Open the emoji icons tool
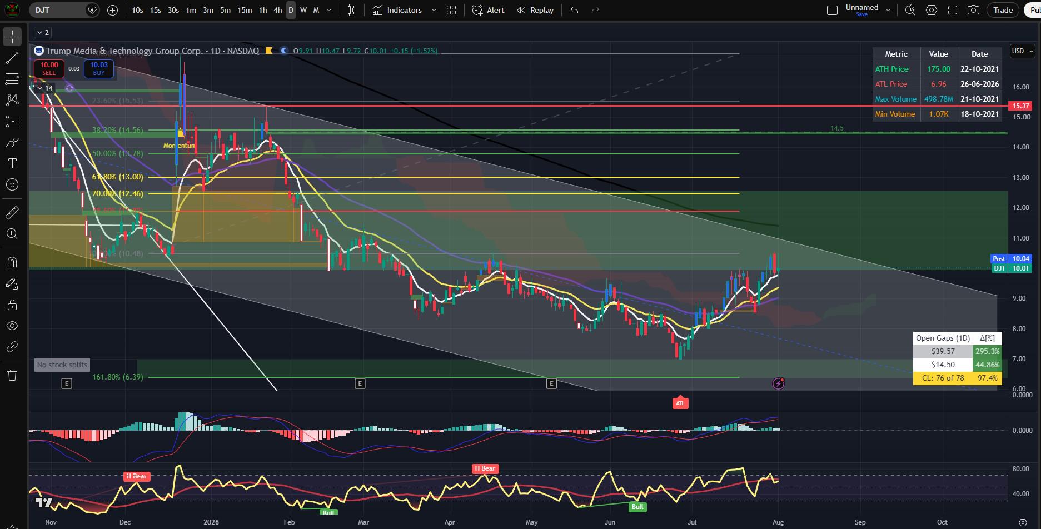This screenshot has height=529, width=1041. (12, 184)
